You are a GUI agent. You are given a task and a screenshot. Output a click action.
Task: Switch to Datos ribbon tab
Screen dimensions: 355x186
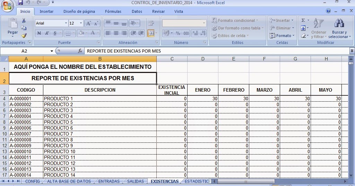coord(137,11)
